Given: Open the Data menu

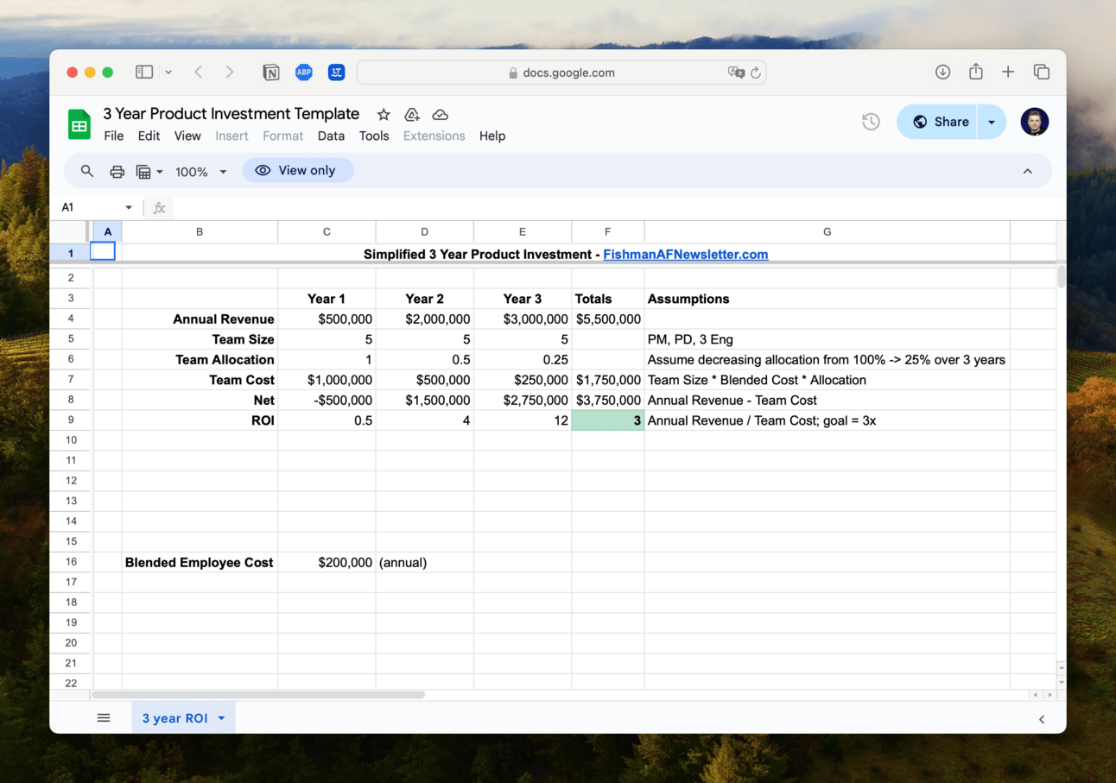Looking at the screenshot, I should tap(331, 136).
